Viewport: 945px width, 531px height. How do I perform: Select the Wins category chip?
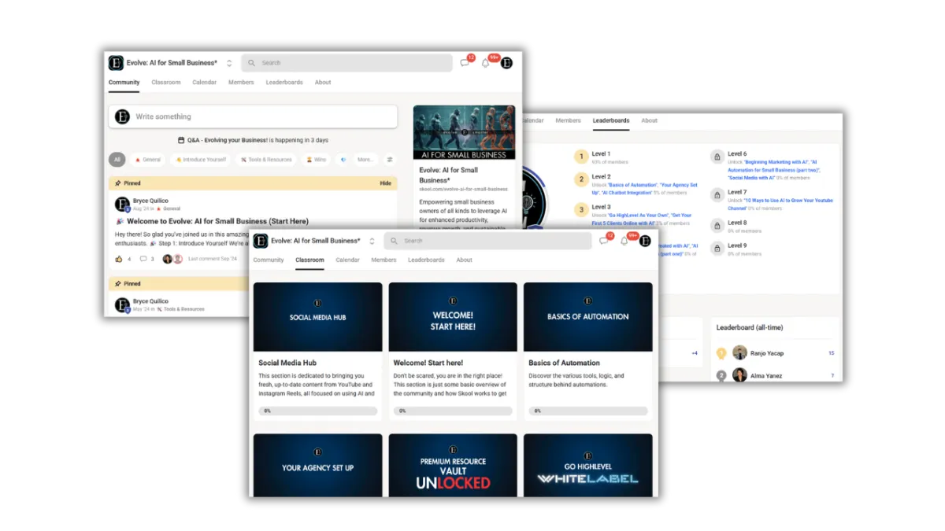(317, 160)
